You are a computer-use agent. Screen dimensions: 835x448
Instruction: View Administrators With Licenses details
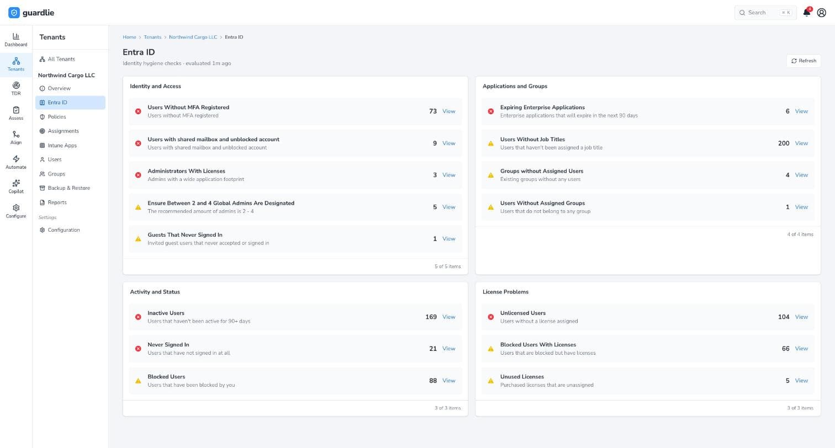tap(448, 175)
